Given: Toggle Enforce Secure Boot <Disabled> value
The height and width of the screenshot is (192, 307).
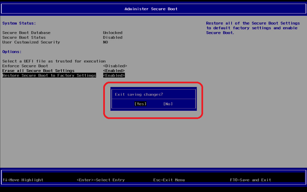Looking at the screenshot, I should tap(115, 66).
